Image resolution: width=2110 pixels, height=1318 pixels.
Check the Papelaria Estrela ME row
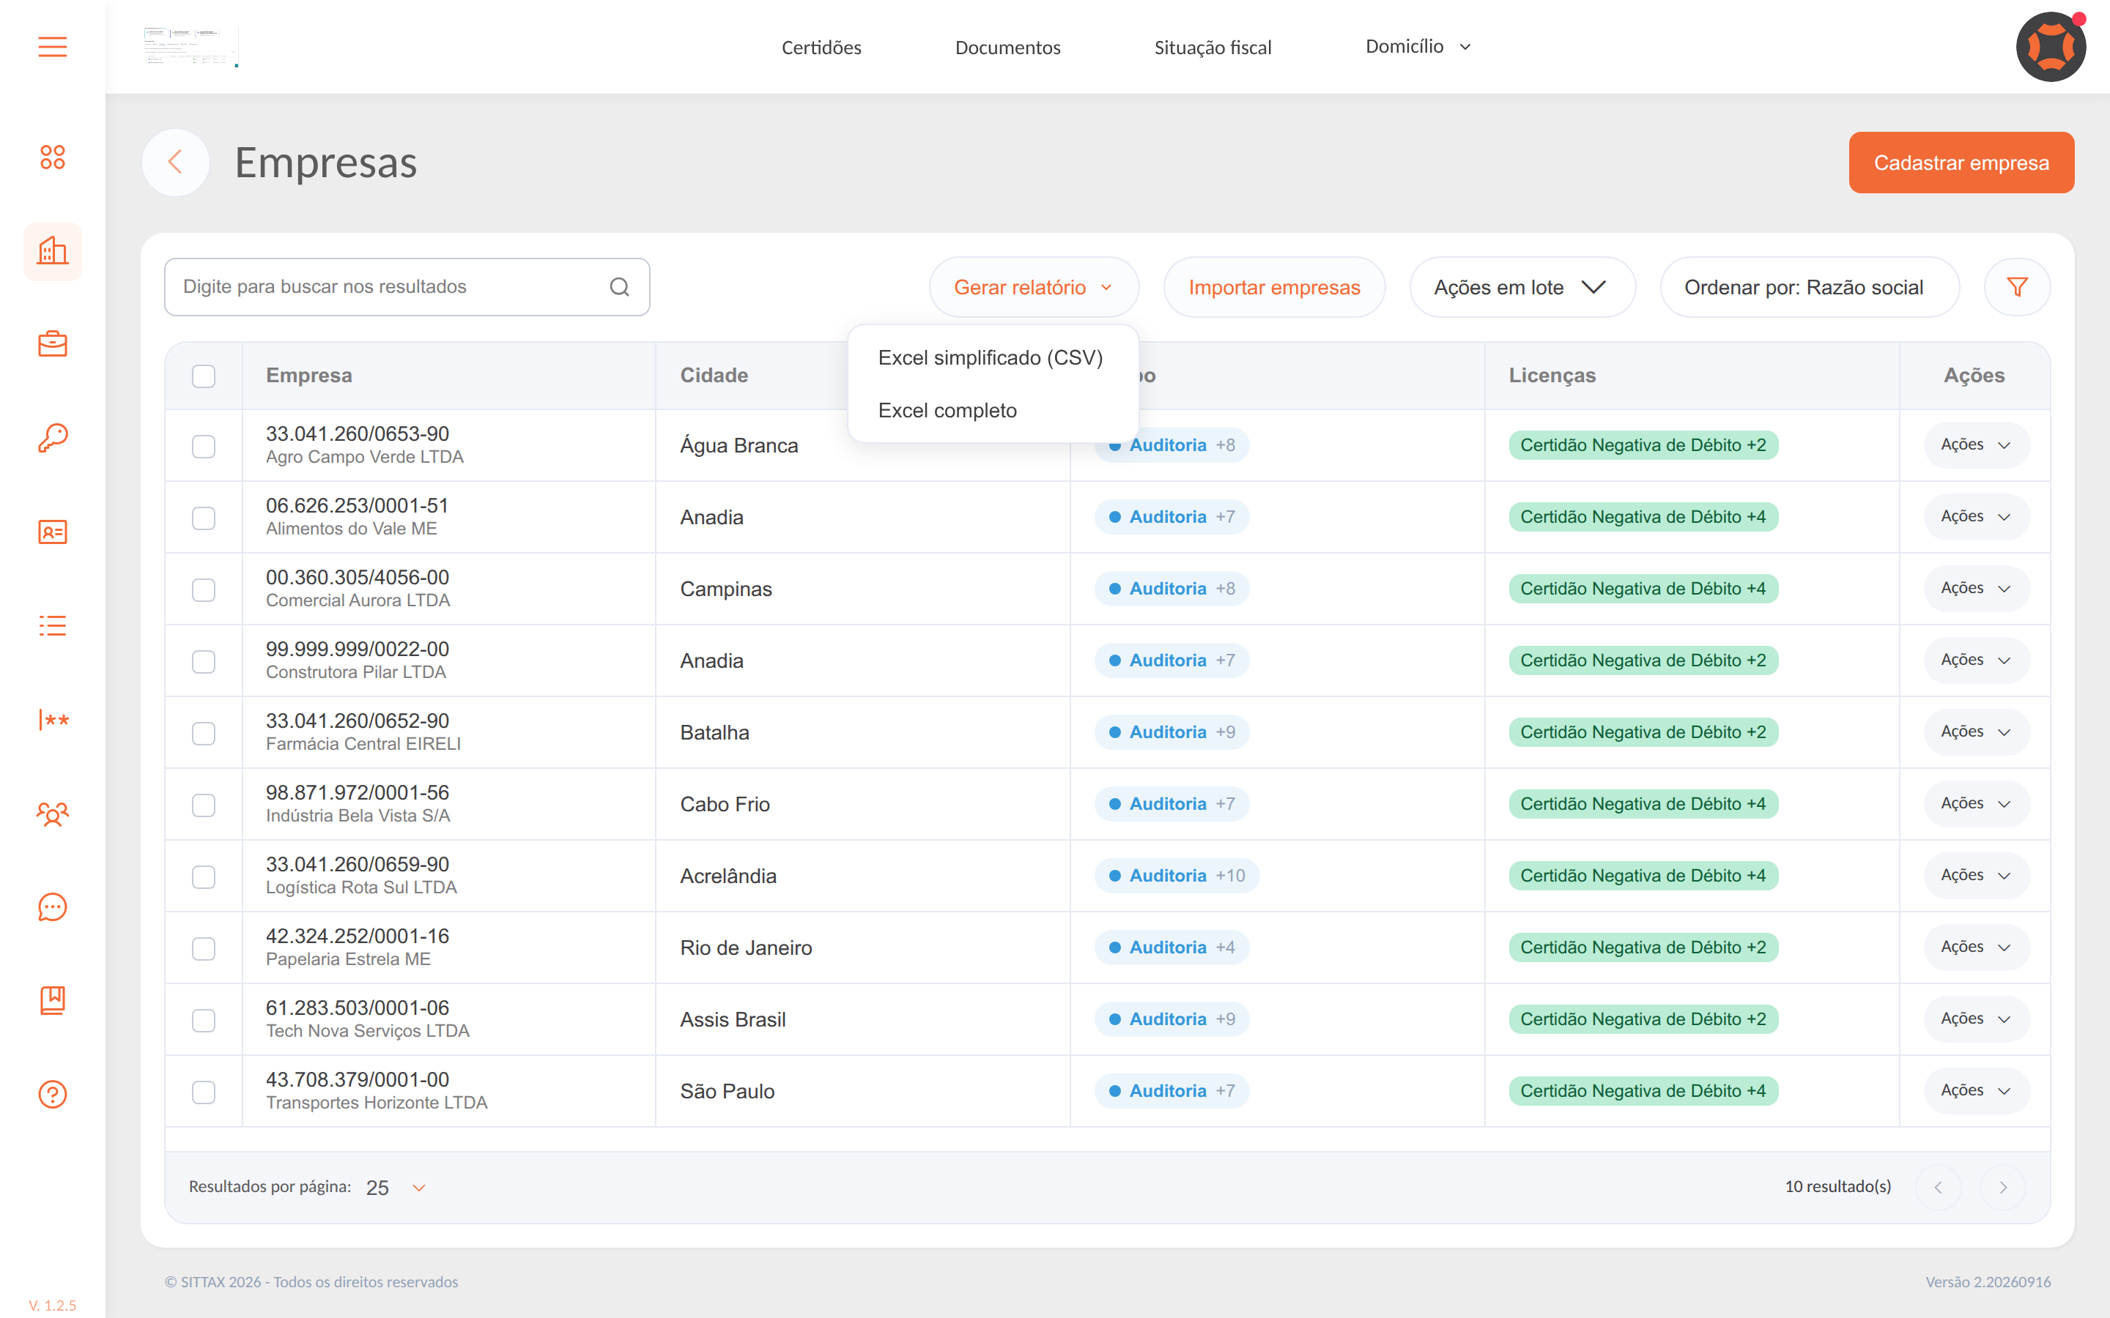[x=203, y=948]
